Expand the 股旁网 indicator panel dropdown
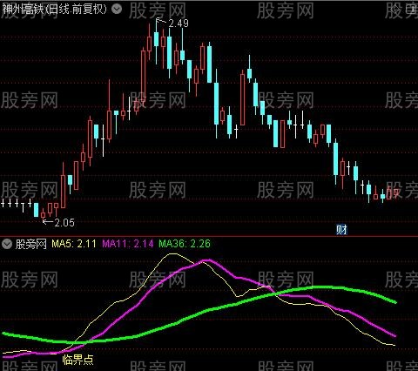The height and width of the screenshot is (371, 418). click(x=6, y=244)
